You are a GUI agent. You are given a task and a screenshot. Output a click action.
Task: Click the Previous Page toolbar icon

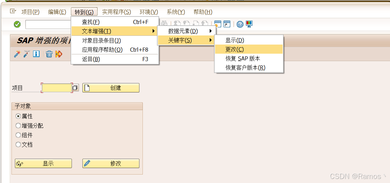186,24
